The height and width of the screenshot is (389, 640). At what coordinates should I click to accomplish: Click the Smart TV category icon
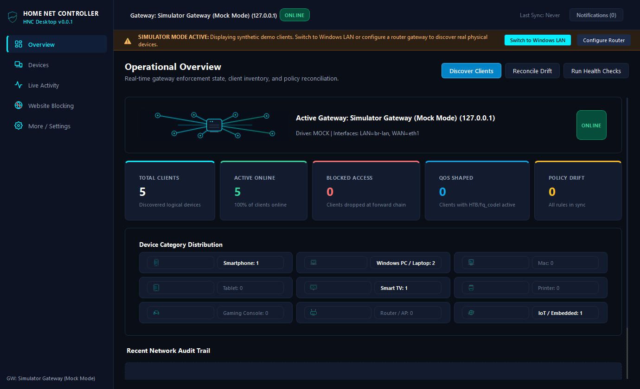(314, 288)
